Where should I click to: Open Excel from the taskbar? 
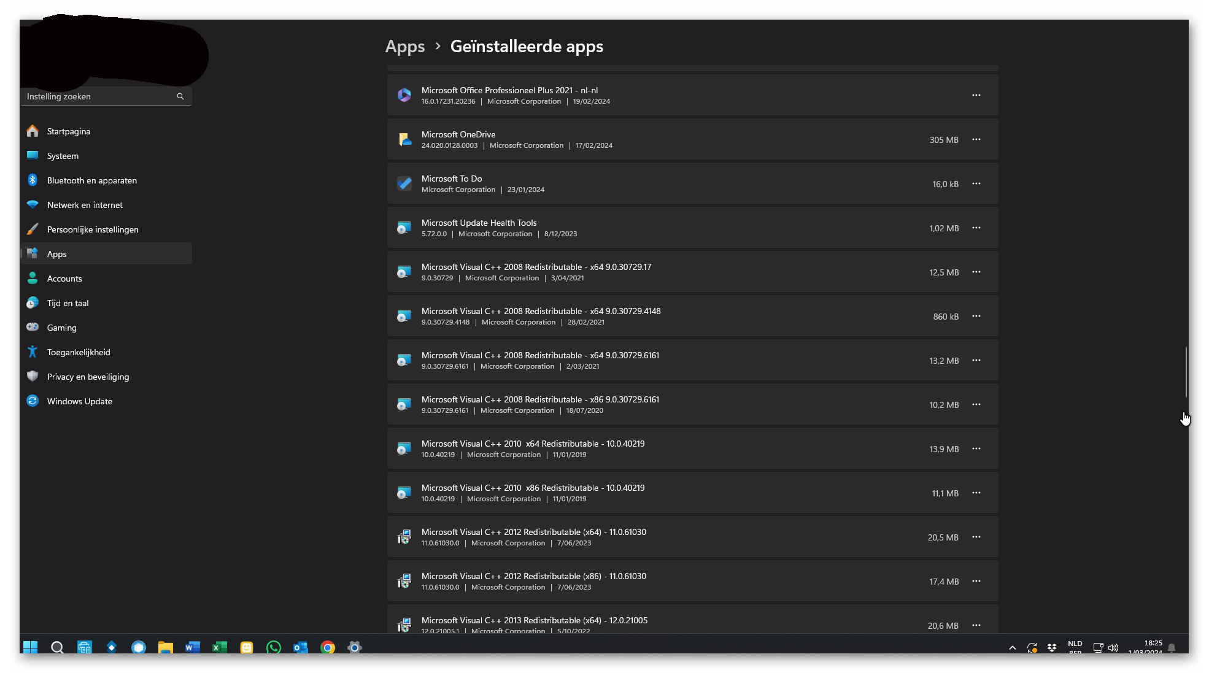click(220, 647)
